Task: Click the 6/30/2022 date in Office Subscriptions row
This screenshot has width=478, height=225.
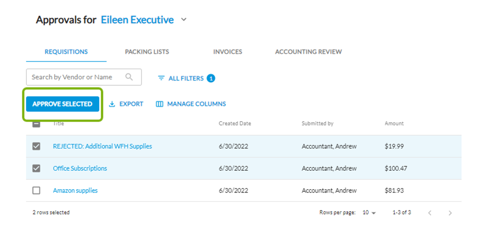Action: click(234, 168)
